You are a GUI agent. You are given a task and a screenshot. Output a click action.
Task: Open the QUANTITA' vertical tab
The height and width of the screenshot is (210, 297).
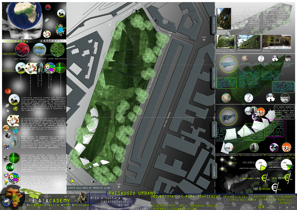[214, 170]
